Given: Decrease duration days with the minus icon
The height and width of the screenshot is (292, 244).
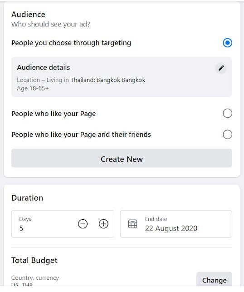Looking at the screenshot, I should (83, 224).
